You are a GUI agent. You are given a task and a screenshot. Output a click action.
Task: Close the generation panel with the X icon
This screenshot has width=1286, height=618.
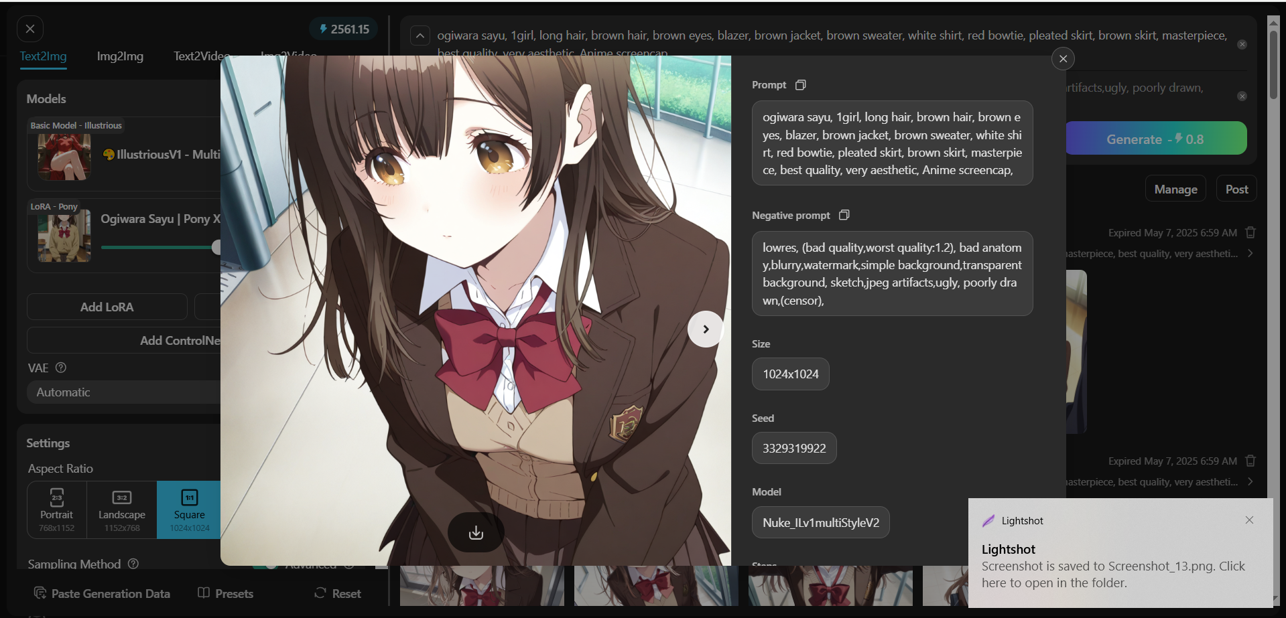(30, 29)
